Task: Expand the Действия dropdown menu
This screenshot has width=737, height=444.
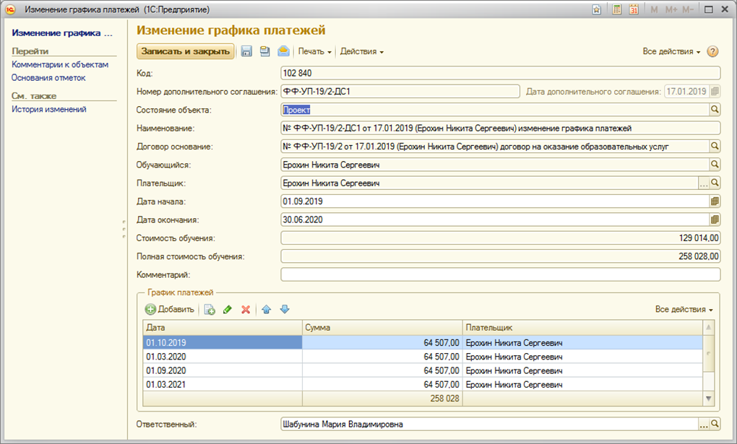Action: (x=361, y=52)
